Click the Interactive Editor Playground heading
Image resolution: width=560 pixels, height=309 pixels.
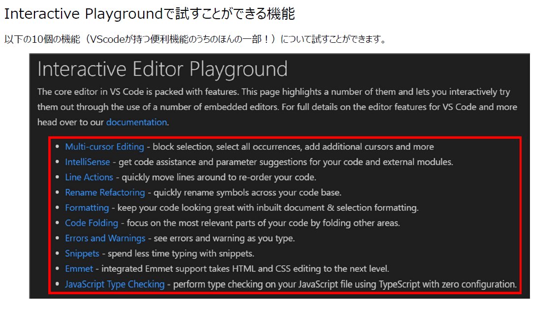(x=163, y=69)
